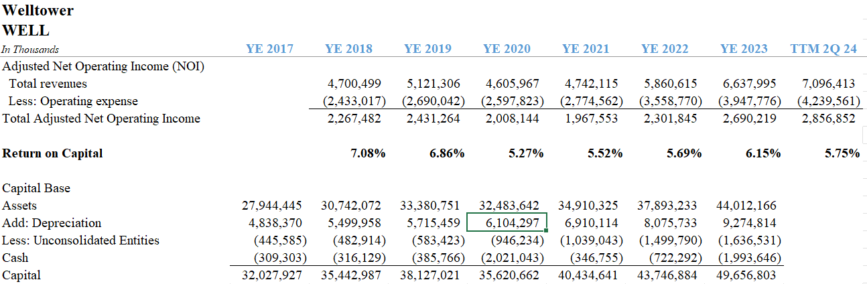
Task: Click the Cash row label
Action: pyautogui.click(x=15, y=258)
